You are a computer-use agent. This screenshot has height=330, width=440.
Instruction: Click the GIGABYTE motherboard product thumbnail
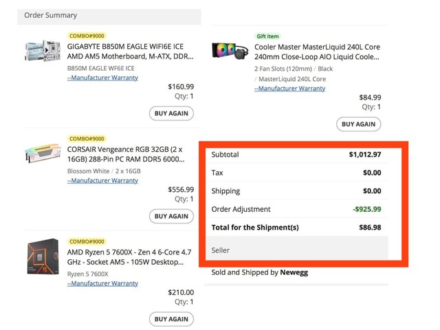pos(43,50)
